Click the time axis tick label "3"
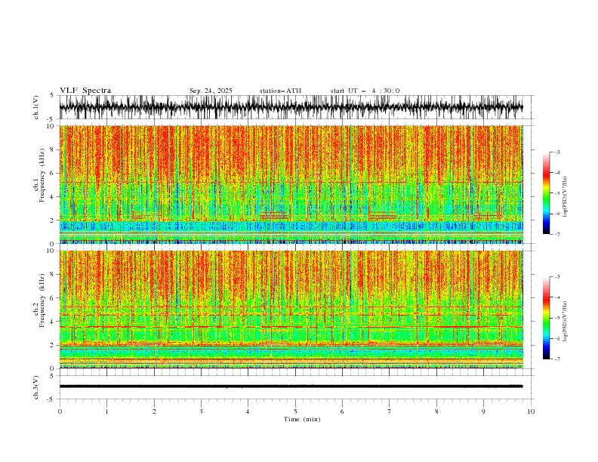Screen dimensions: 598x462 tap(201, 411)
